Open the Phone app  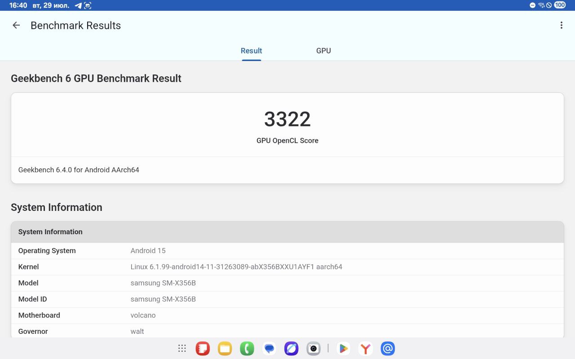pyautogui.click(x=247, y=348)
